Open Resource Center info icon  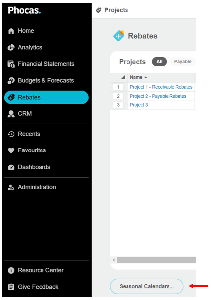(11, 270)
